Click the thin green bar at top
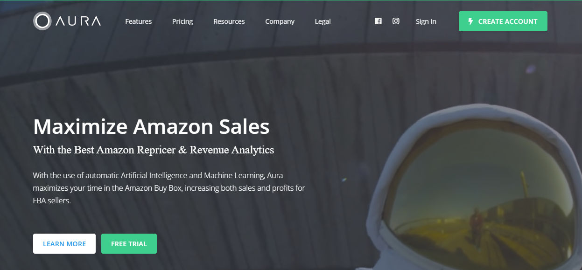582x270 pixels. pyautogui.click(x=291, y=0)
